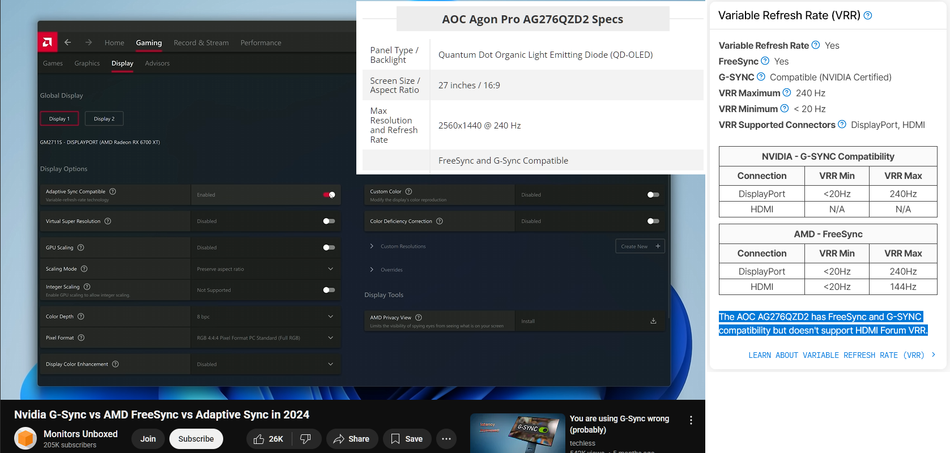Toggle Integer Scaling switch

pos(329,290)
